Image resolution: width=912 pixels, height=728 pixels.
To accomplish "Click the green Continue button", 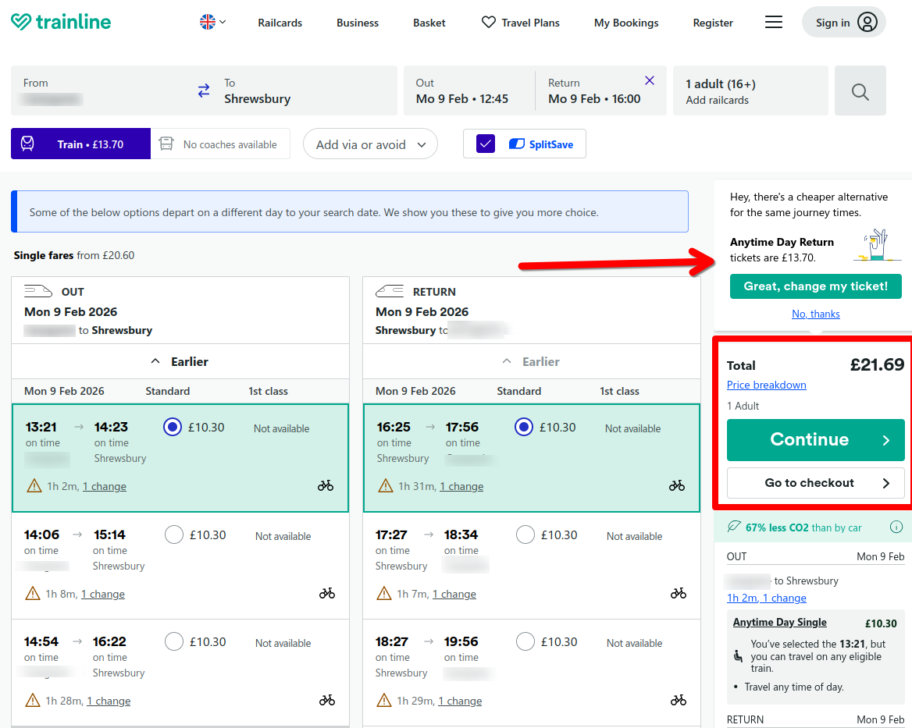I will click(x=815, y=440).
